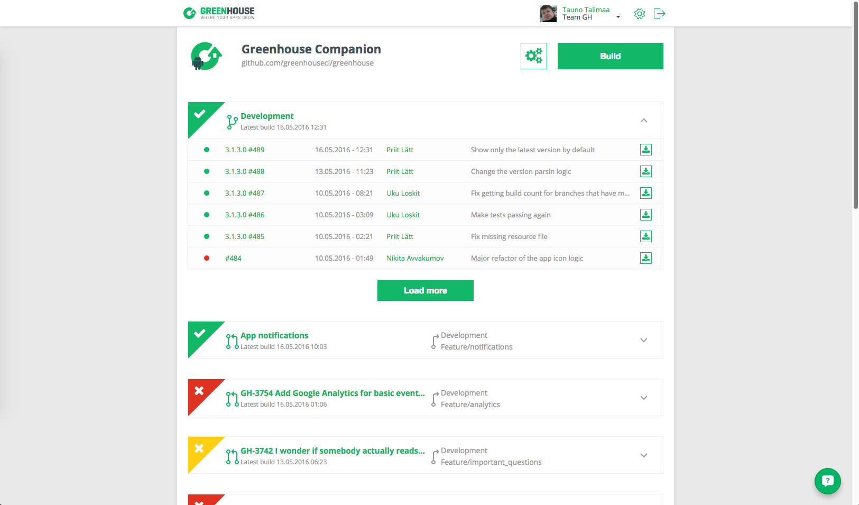The height and width of the screenshot is (505, 859).
Task: Download artifacts for build #485
Action: click(x=646, y=236)
